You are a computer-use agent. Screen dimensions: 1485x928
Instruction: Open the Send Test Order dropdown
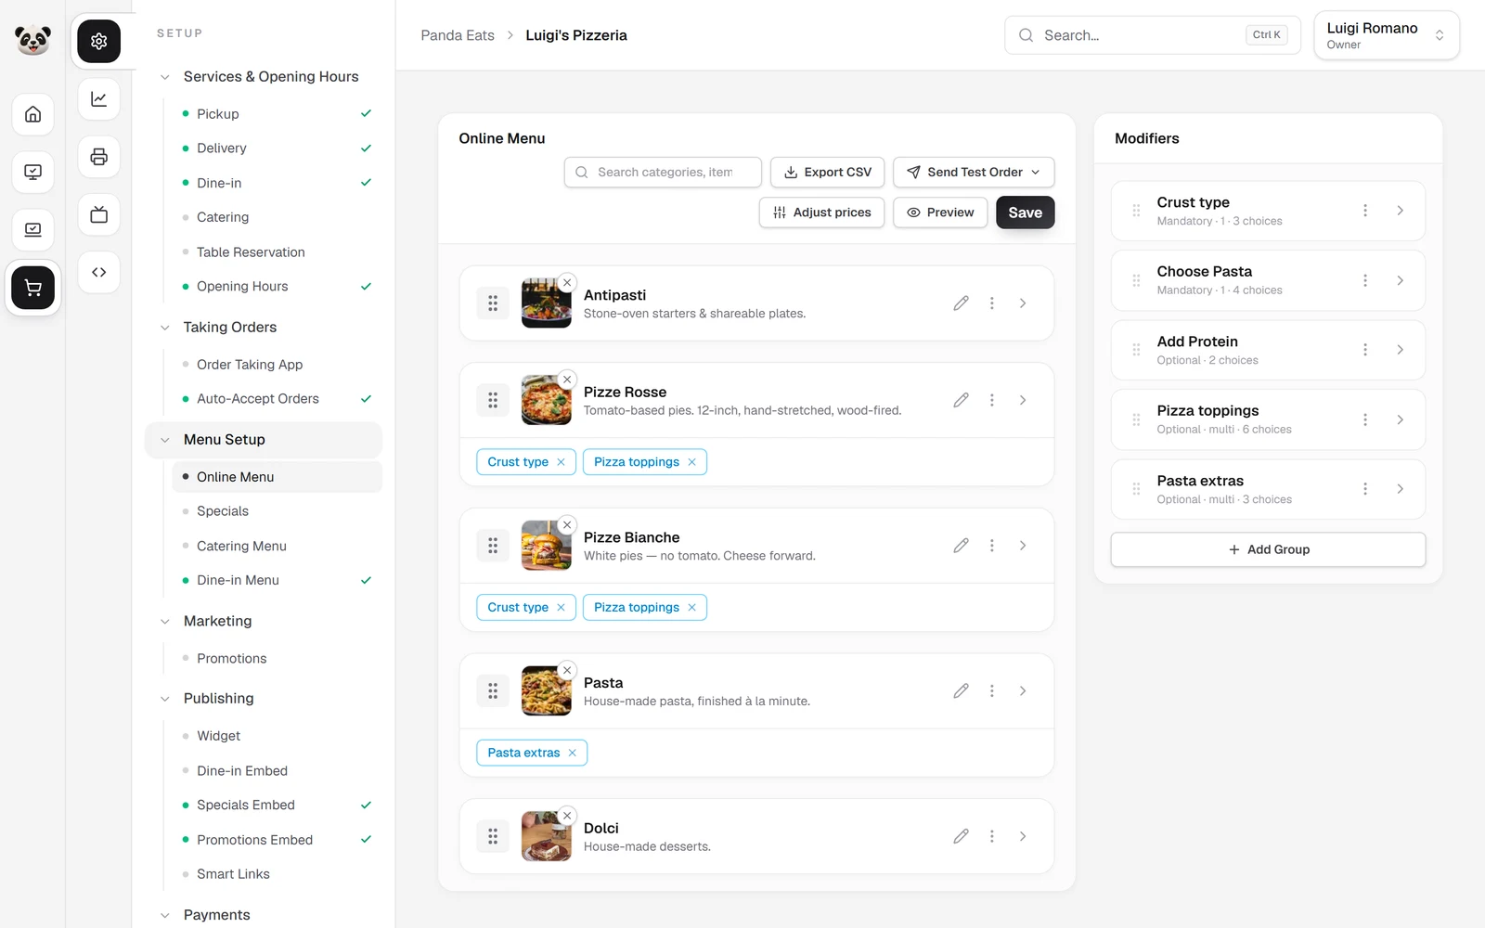tap(974, 173)
